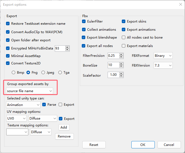Toggle Export blendshape checkbox
The image size is (185, 153).
pos(84,38)
